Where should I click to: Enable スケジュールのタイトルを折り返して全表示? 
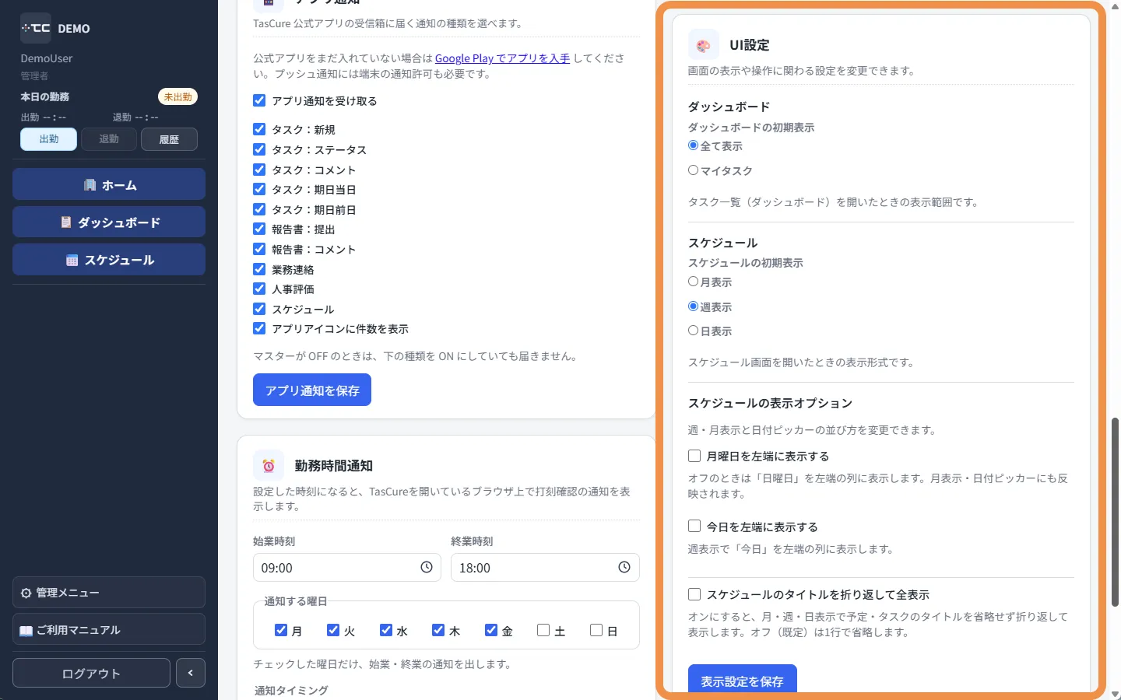pyautogui.click(x=694, y=594)
